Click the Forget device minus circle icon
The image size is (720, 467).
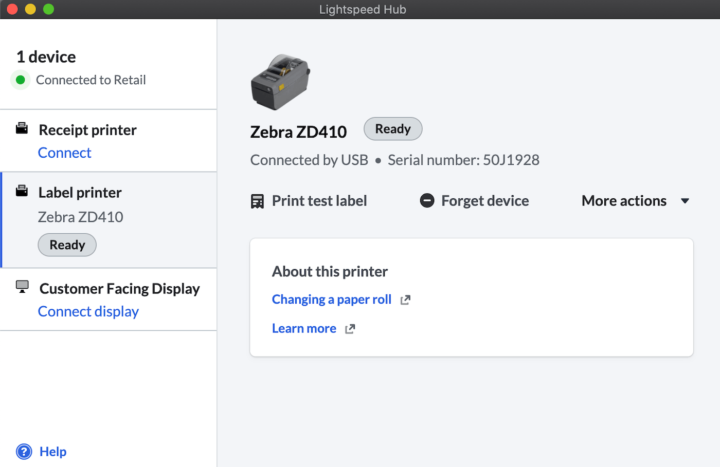pyautogui.click(x=427, y=200)
